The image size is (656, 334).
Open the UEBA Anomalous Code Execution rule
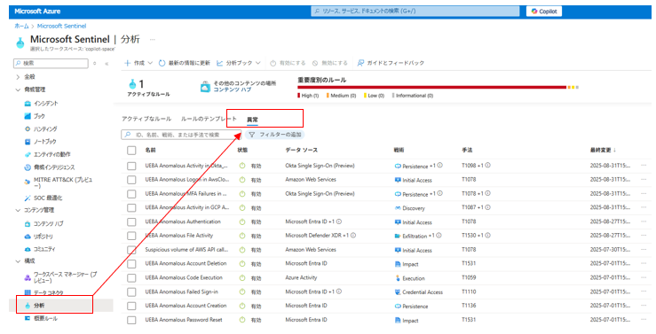[x=184, y=277]
